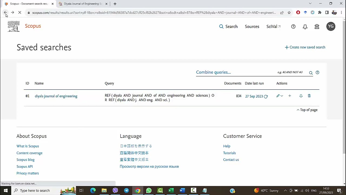
Task: Rerun search using refresh icon beside date
Action: (266, 96)
